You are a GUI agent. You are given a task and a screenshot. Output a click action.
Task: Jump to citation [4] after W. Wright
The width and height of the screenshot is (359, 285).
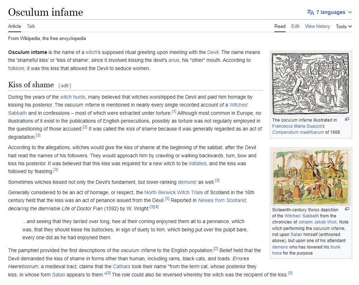156,207
